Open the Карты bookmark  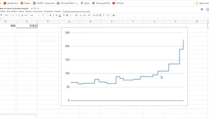click(85, 3)
